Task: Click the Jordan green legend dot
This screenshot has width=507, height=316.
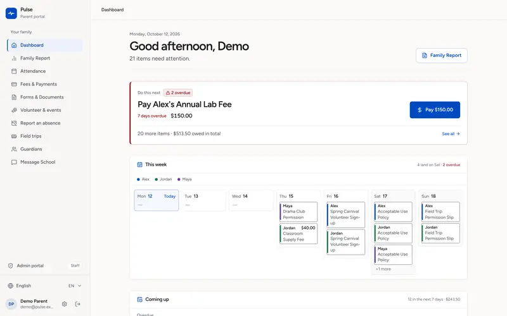Action: (156, 179)
